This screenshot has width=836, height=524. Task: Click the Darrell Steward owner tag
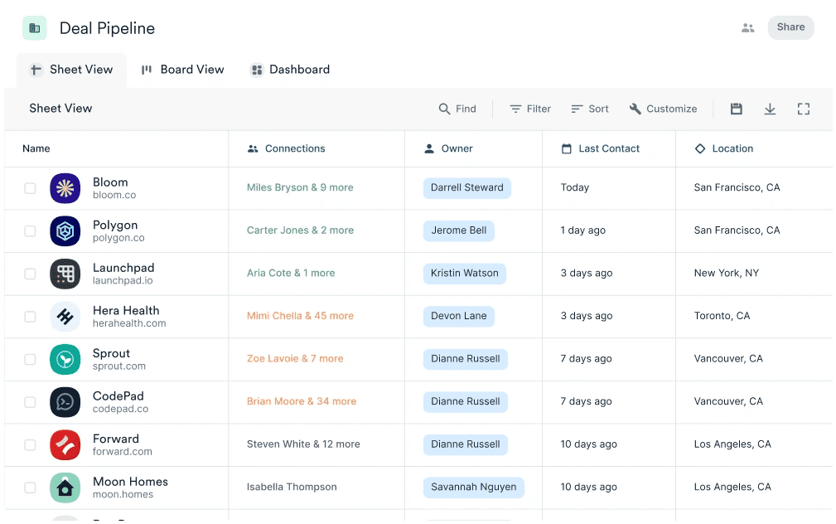(467, 188)
